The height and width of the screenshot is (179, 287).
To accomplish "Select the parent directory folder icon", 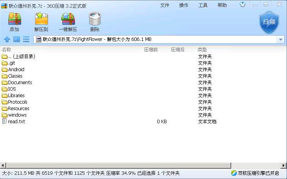I will click(4, 57).
